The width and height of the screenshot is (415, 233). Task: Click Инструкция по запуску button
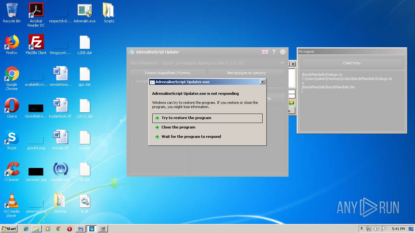click(246, 73)
